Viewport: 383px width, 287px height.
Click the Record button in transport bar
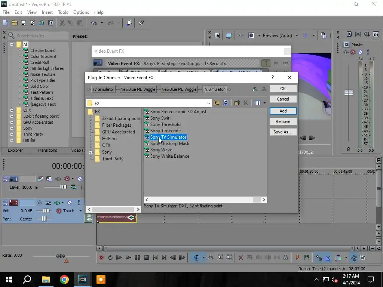click(x=101, y=257)
